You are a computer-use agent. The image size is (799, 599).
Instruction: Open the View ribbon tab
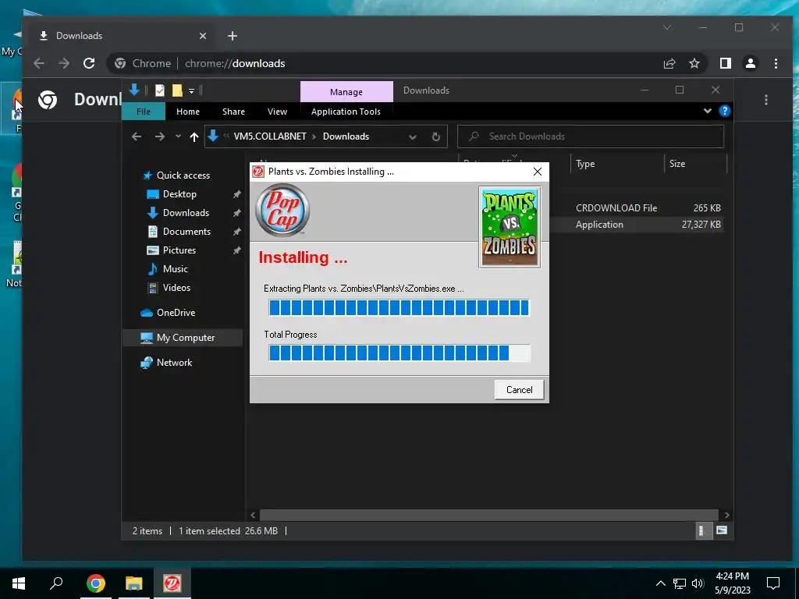[277, 112]
